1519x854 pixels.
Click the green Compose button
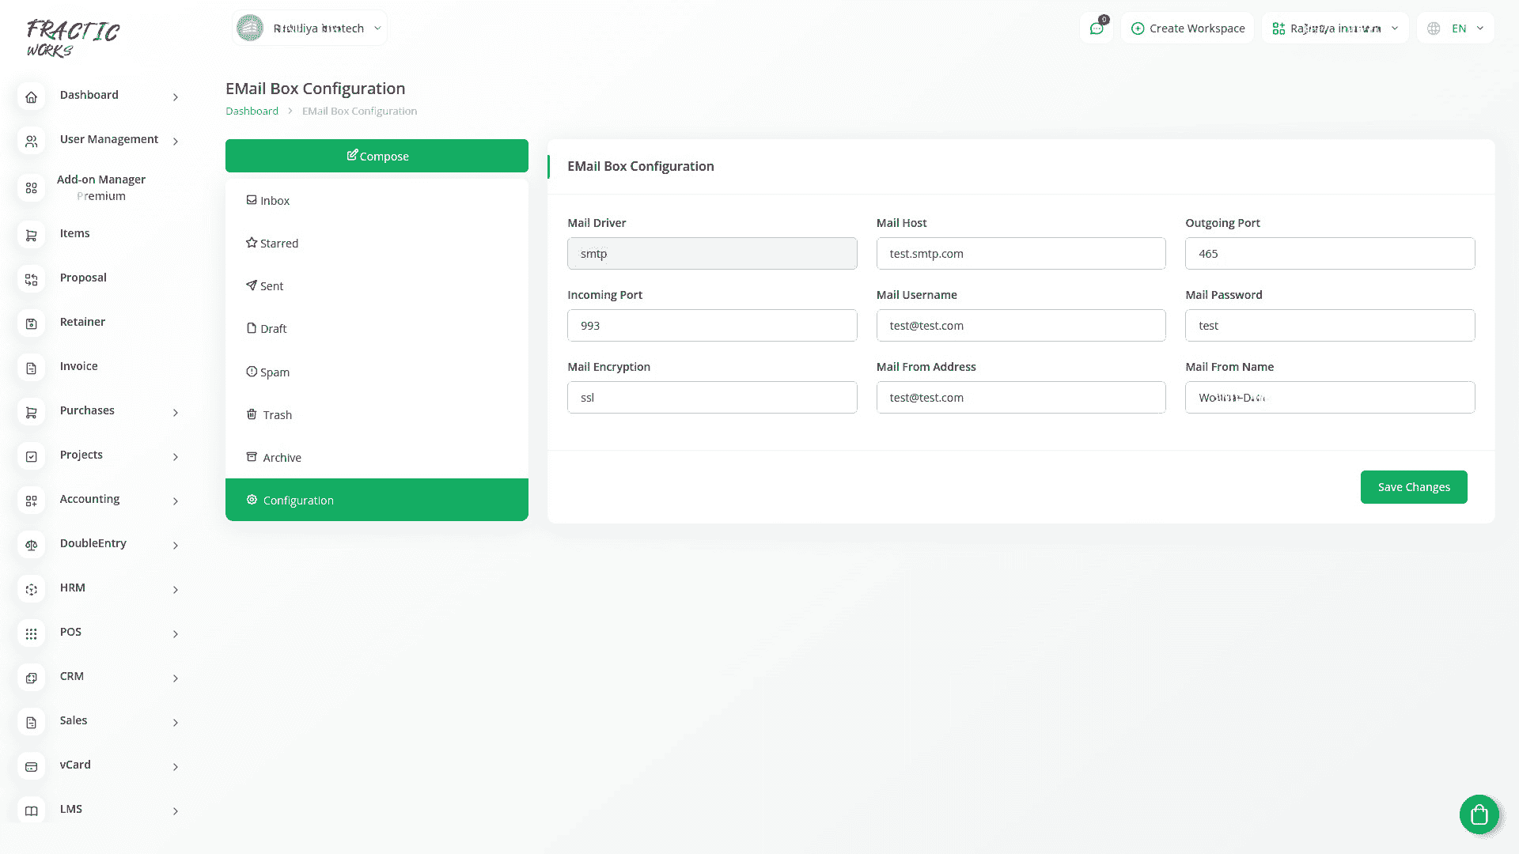click(x=377, y=156)
